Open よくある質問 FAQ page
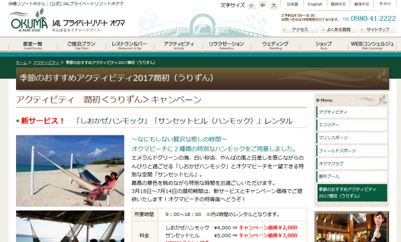Screen dimensions: 401x242 click(338, 29)
